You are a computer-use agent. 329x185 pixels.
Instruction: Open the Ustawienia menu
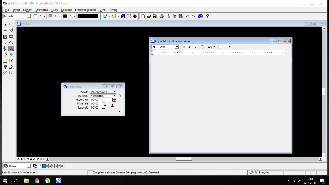pyautogui.click(x=41, y=9)
